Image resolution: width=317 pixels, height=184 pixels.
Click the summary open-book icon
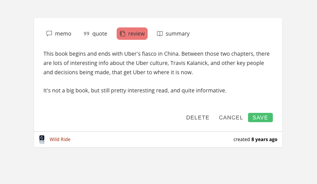point(160,34)
